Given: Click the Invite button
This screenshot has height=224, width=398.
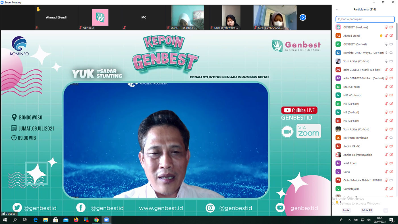Looking at the screenshot, I should tap(346, 210).
